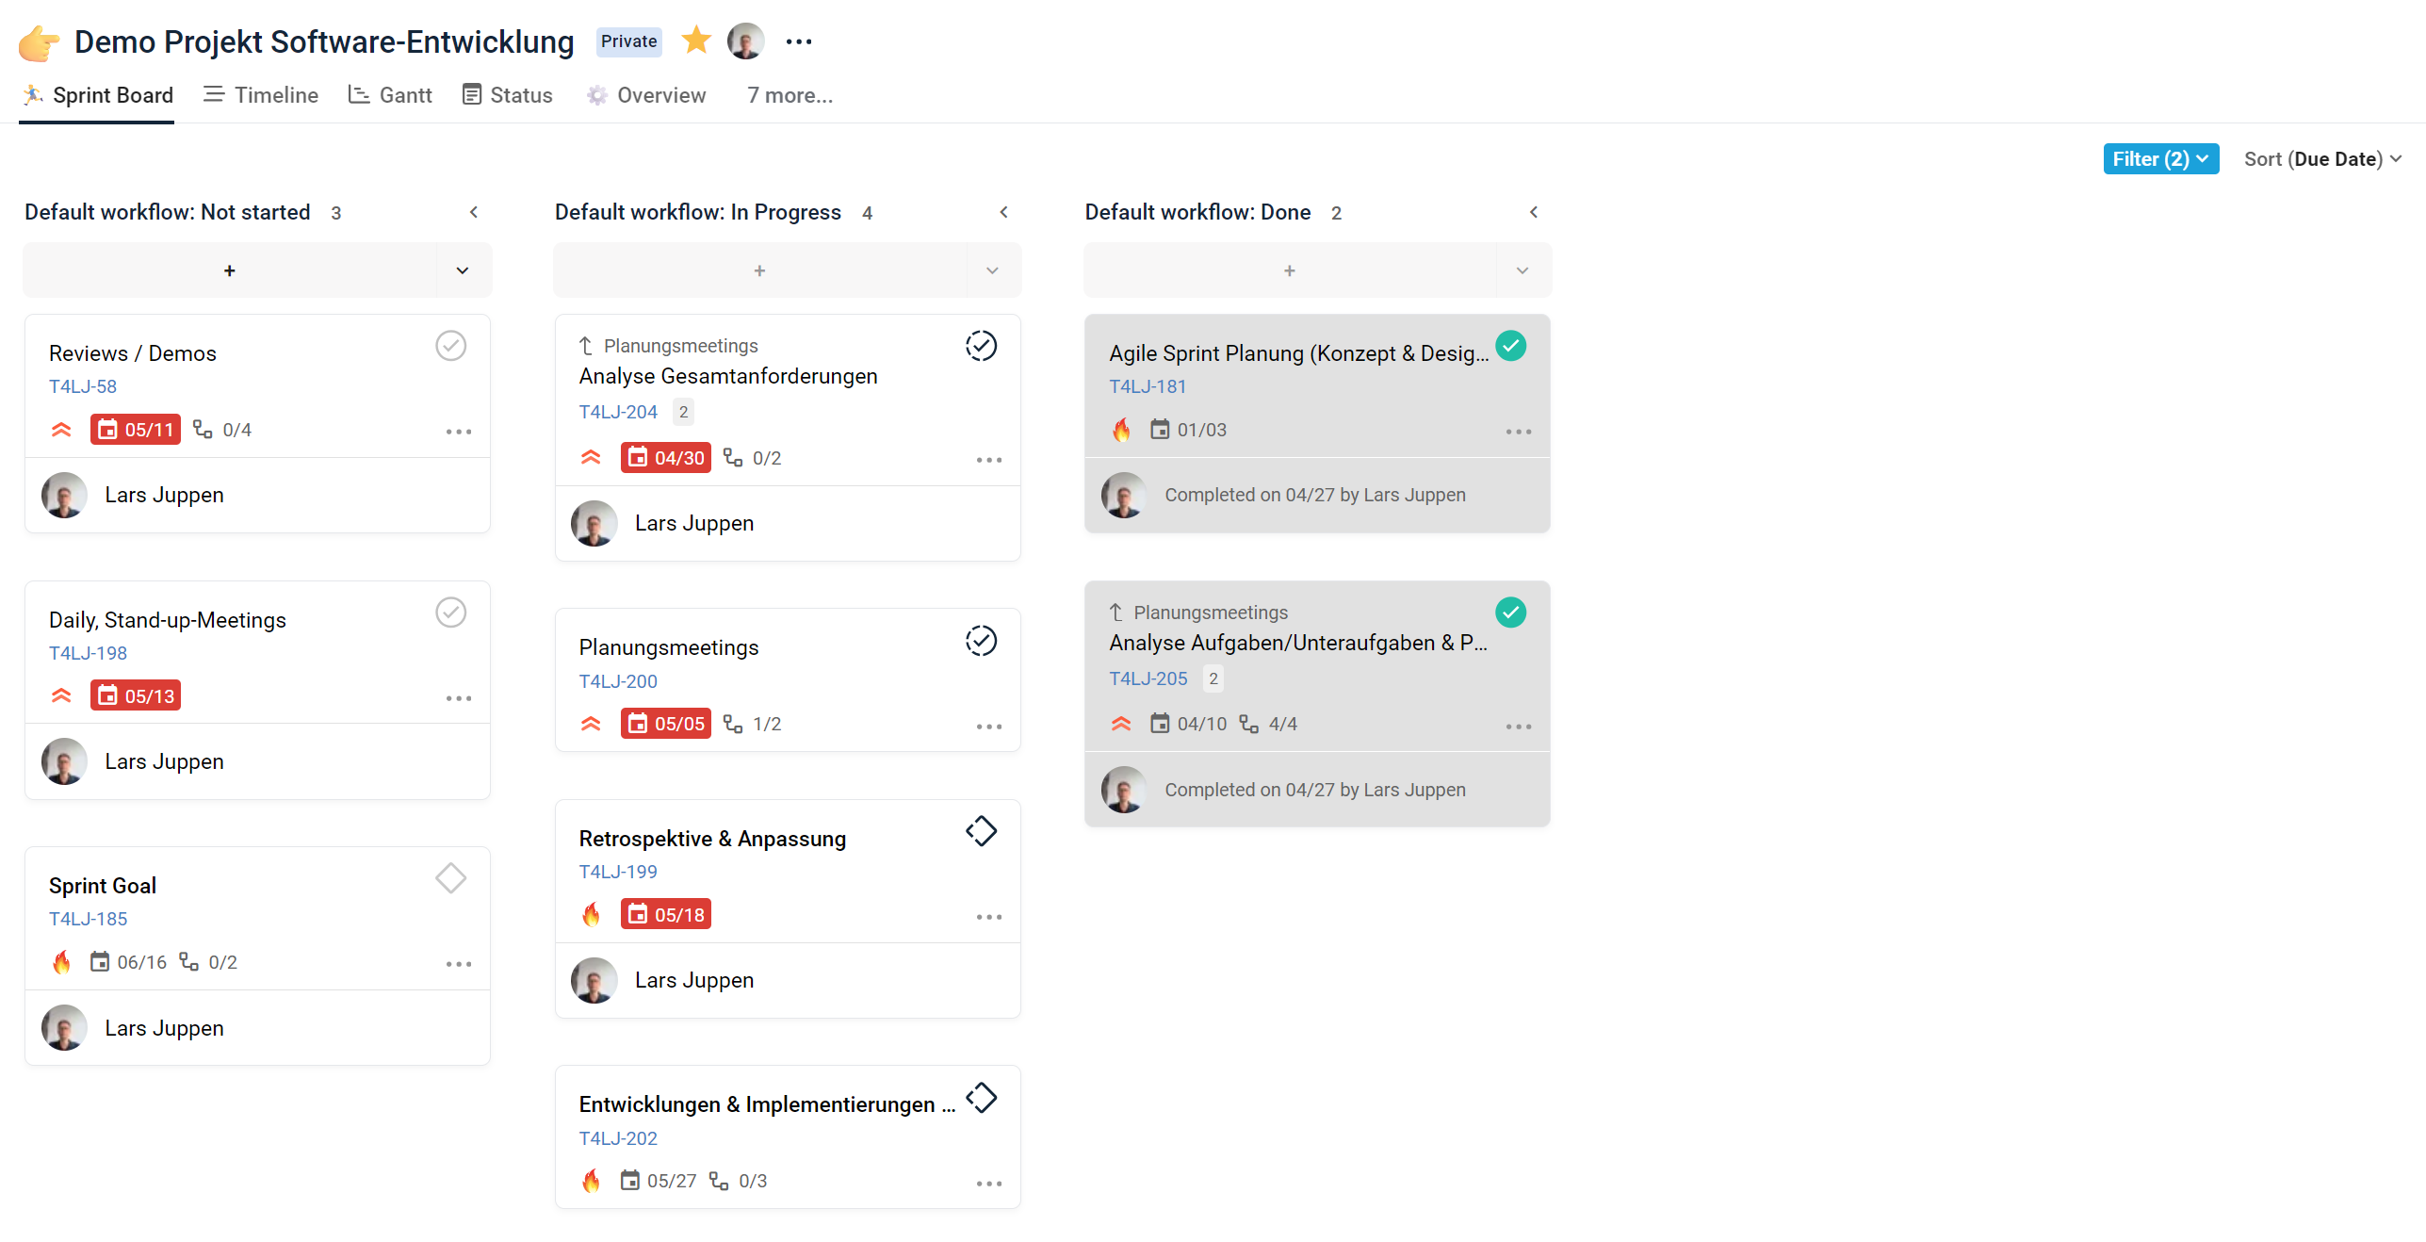
Task: Click the project member avatar in header
Action: pyautogui.click(x=745, y=41)
